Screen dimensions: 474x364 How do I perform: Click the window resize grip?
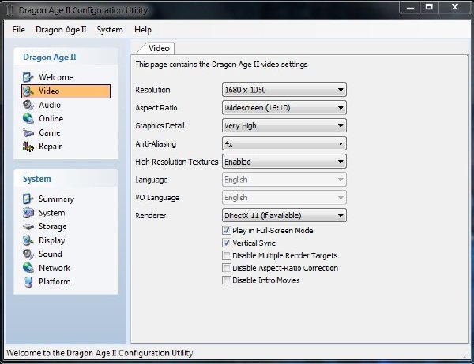point(466,355)
